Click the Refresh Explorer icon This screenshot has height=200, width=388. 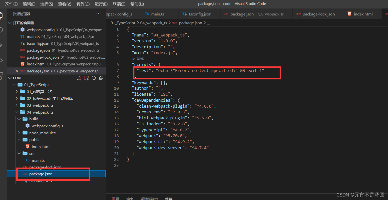[x=93, y=78]
